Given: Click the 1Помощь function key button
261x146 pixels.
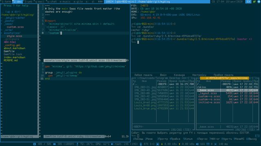Looking at the screenshot, I should tap(138, 139).
